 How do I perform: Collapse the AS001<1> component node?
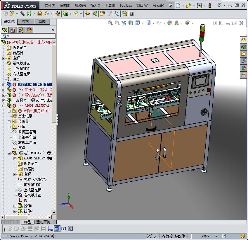pyautogui.click(x=10, y=153)
